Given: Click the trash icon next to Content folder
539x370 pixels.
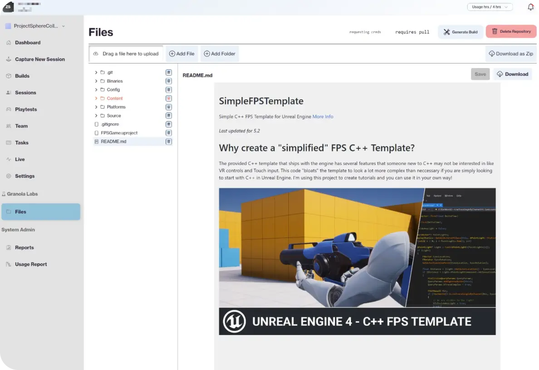Looking at the screenshot, I should tap(168, 98).
